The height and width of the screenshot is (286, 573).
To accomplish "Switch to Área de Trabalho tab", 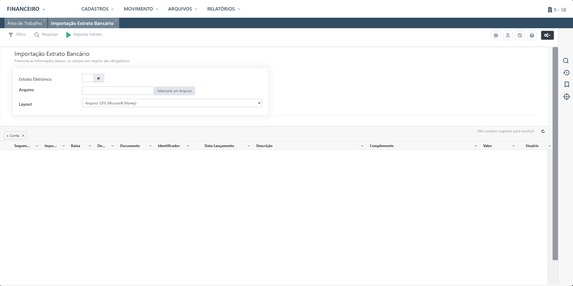I will click(25, 23).
